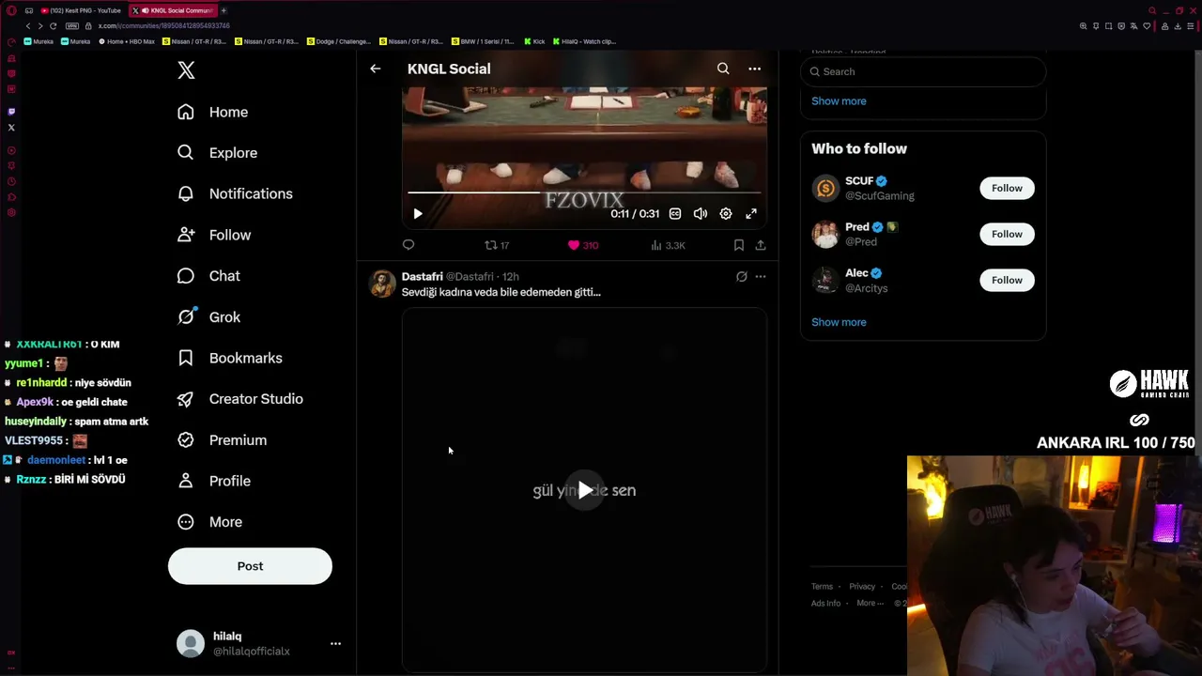Screen dimensions: 1202x676
Task: Open a new browser tab
Action: (223, 10)
